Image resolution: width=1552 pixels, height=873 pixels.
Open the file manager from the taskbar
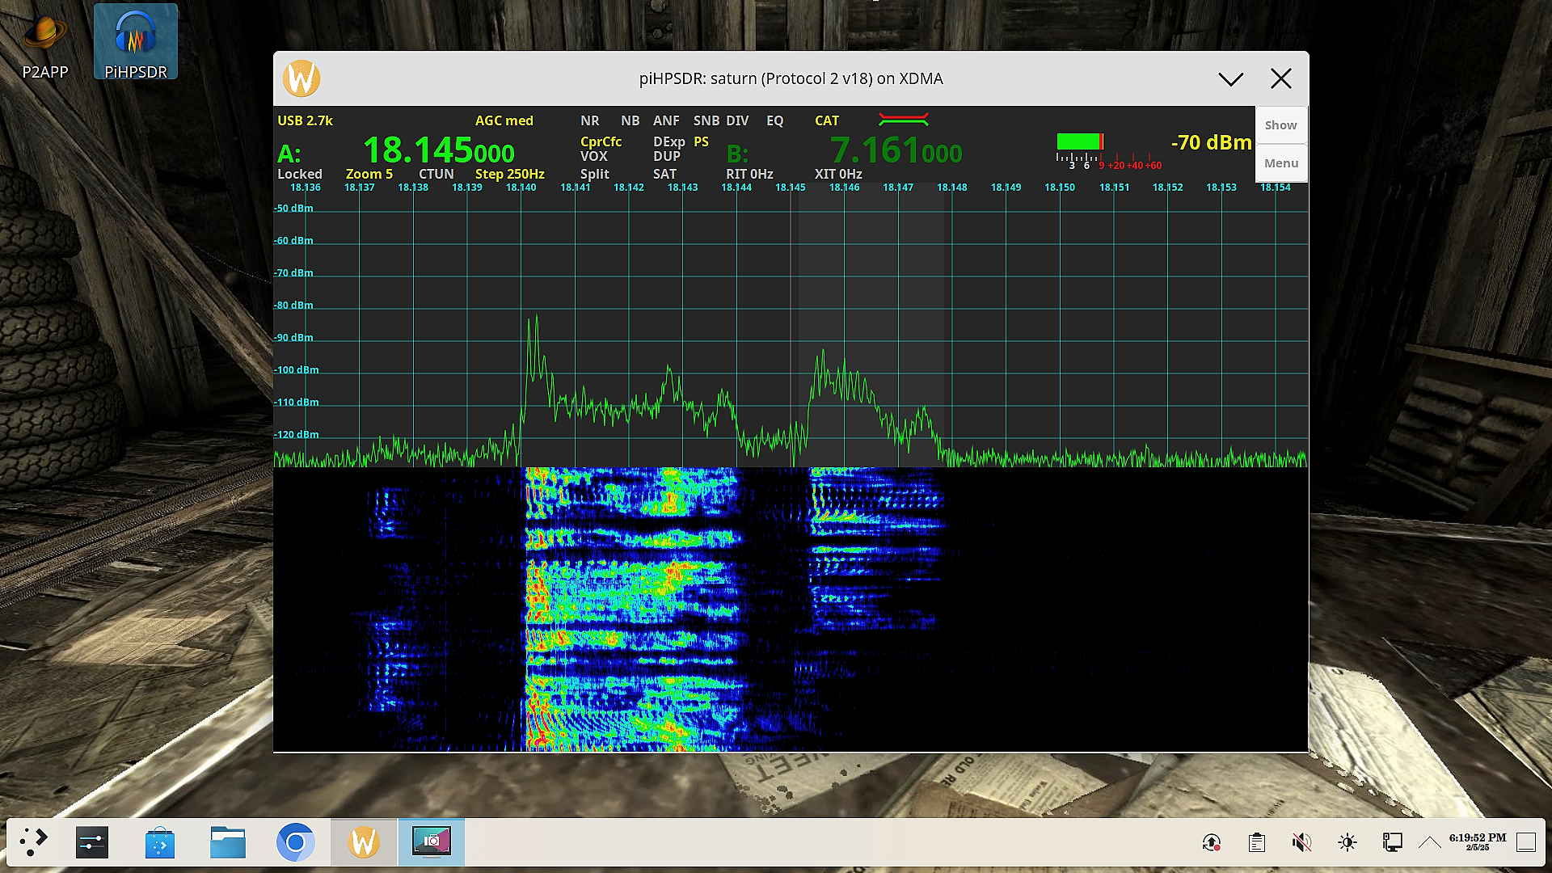[x=228, y=842]
